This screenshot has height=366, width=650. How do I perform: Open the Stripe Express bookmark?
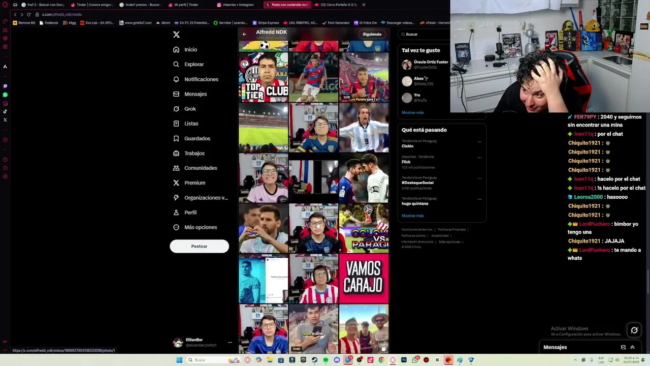266,22
